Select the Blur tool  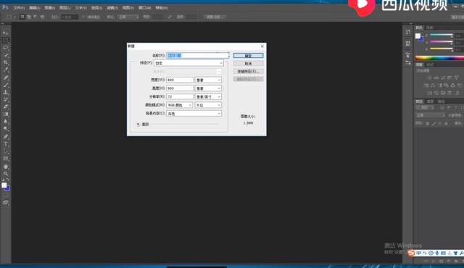6,122
